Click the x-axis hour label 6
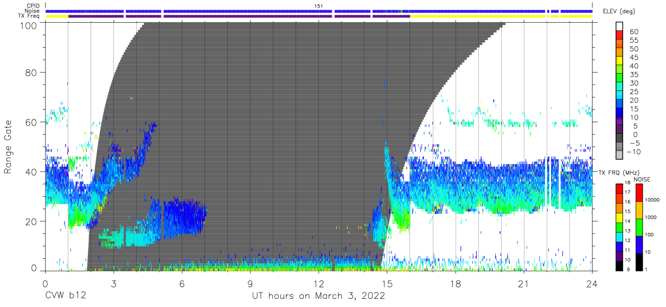 [182, 284]
